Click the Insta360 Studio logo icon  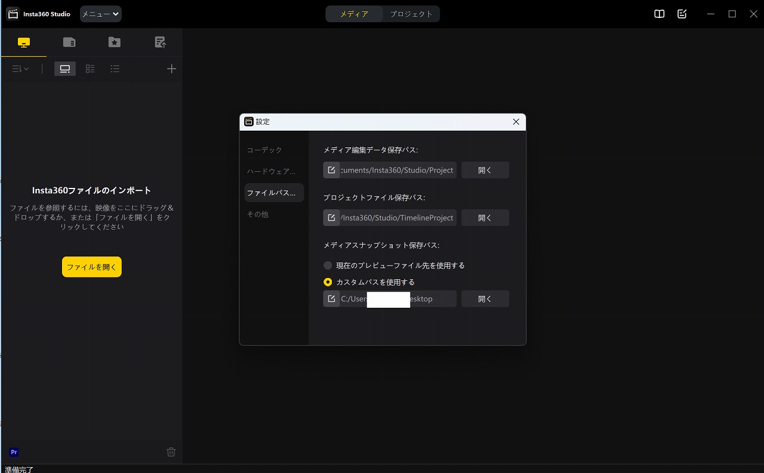point(13,14)
